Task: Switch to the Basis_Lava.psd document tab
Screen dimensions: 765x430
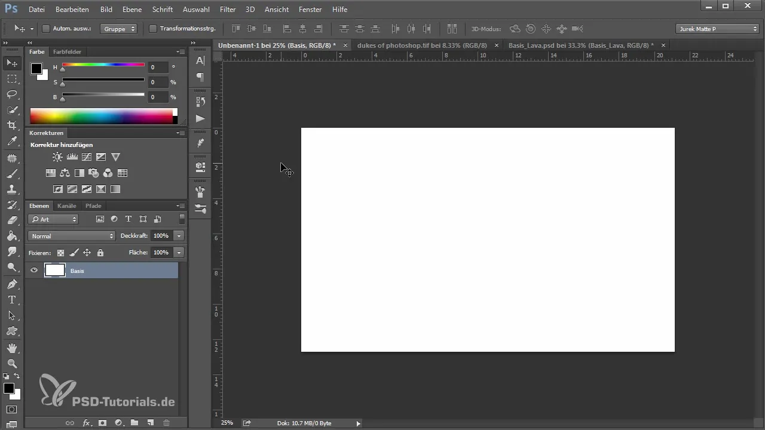Action: click(x=580, y=45)
